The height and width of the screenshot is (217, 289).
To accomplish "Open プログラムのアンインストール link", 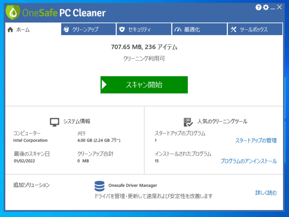I will click(248, 161).
